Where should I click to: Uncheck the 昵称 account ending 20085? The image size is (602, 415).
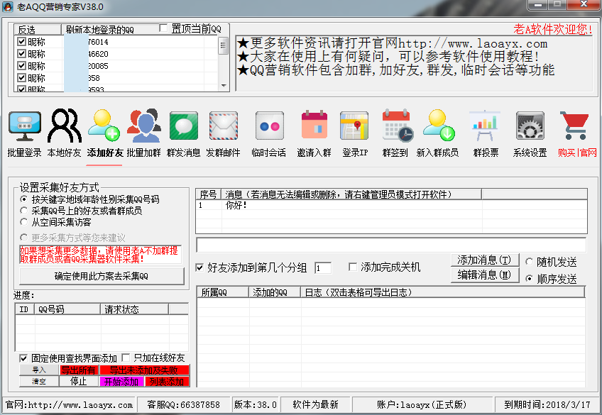coord(21,65)
